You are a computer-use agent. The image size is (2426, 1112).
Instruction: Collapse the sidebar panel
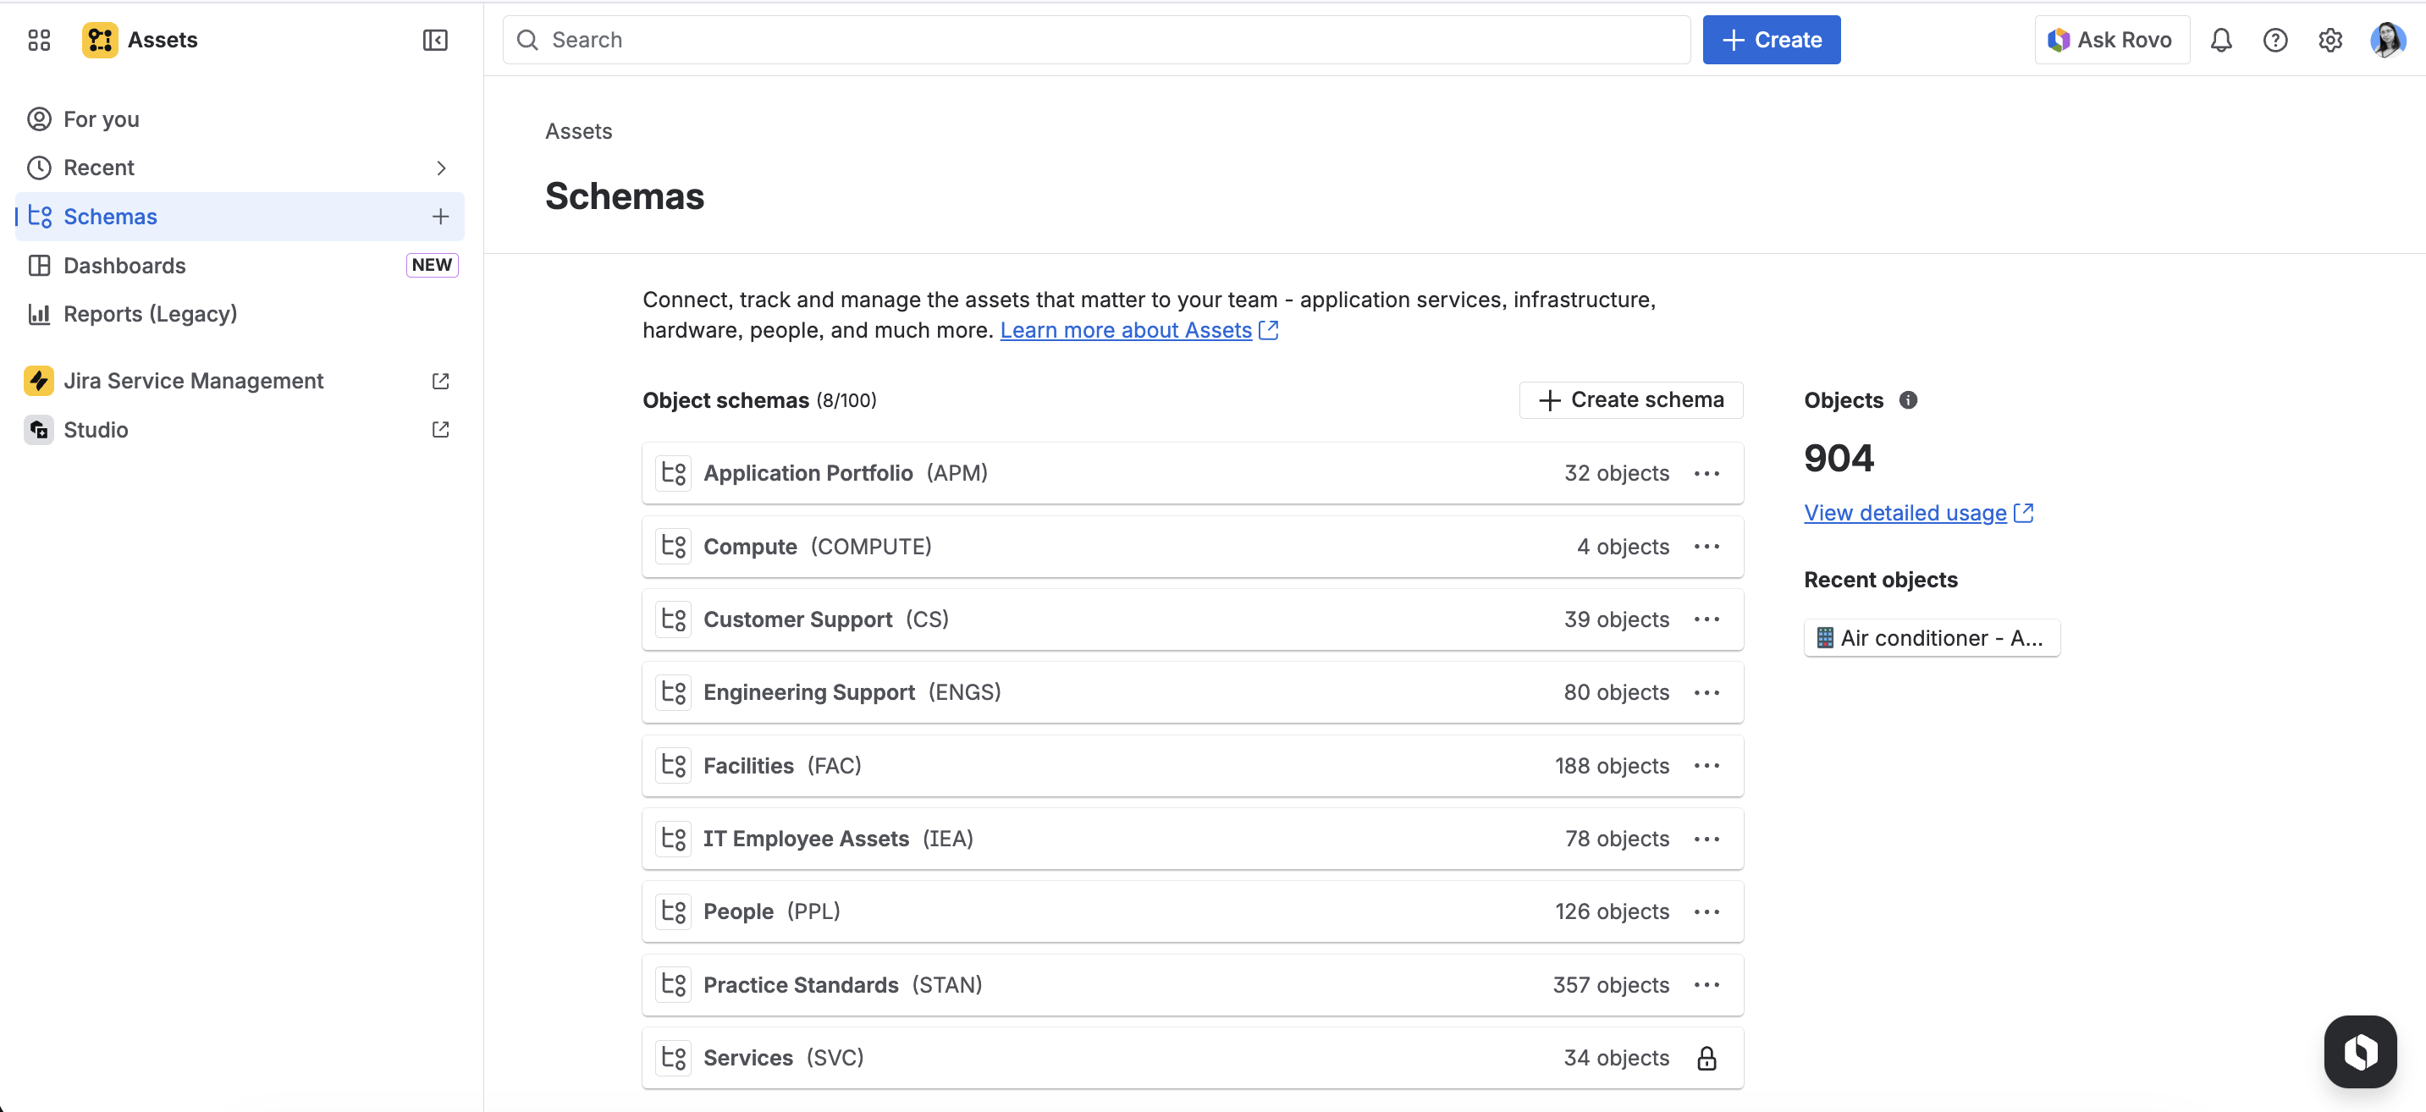click(x=434, y=40)
